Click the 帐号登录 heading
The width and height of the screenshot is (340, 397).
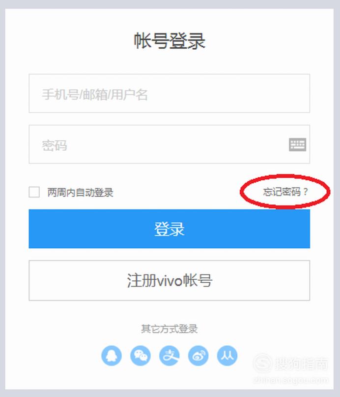170,40
